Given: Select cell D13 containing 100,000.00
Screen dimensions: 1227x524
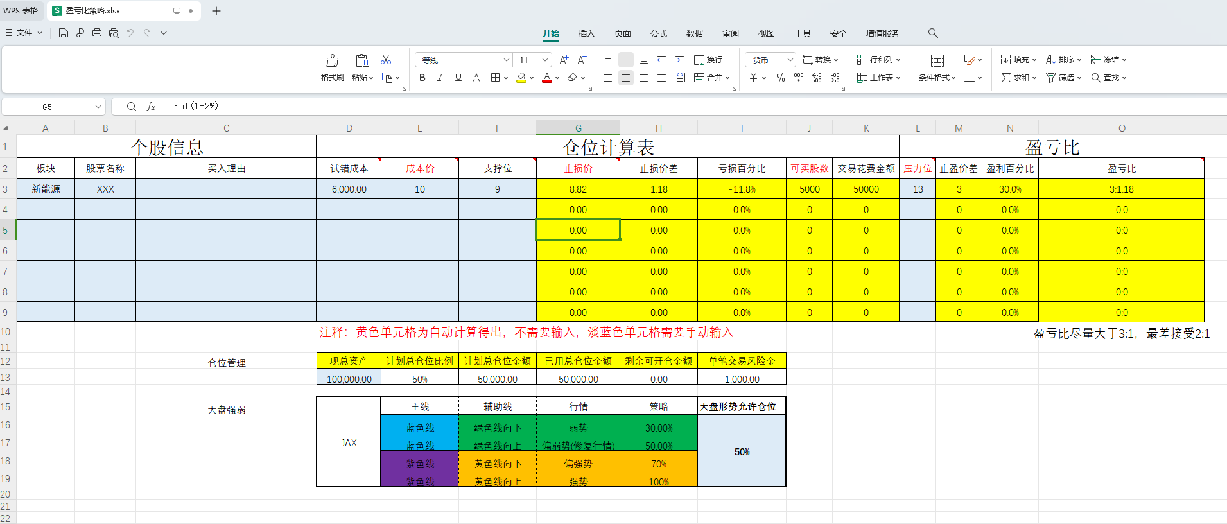Looking at the screenshot, I should pos(349,379).
